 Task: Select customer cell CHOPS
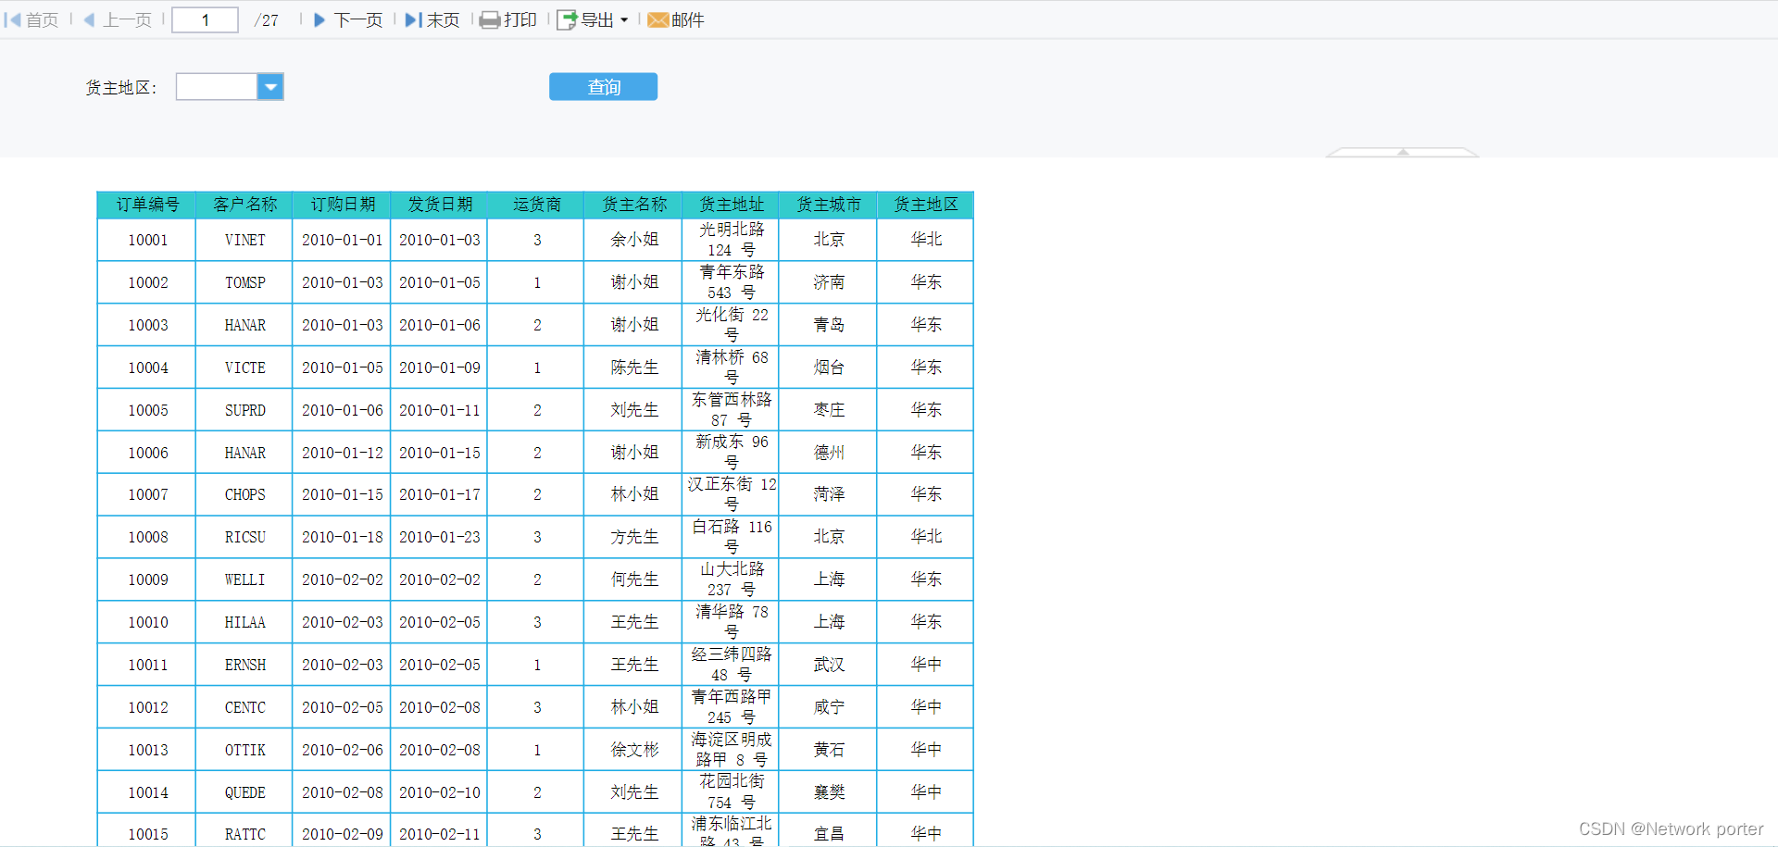[244, 494]
